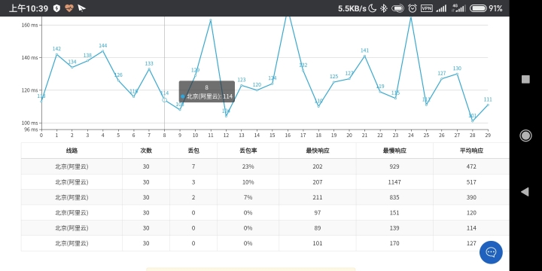Tap the shield icon in status bar
The width and height of the screenshot is (542, 271).
pos(56,8)
